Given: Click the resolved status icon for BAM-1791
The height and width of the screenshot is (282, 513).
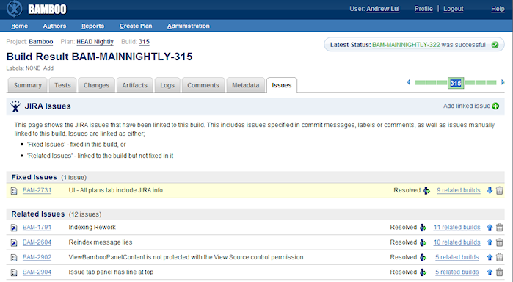Looking at the screenshot, I should tap(423, 228).
